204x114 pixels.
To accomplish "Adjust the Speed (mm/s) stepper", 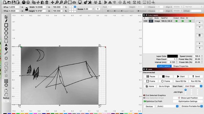I will [202, 56].
